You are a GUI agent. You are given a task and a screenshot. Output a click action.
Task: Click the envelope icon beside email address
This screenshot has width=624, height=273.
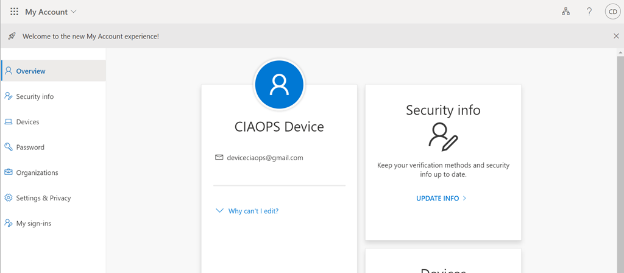click(x=219, y=157)
